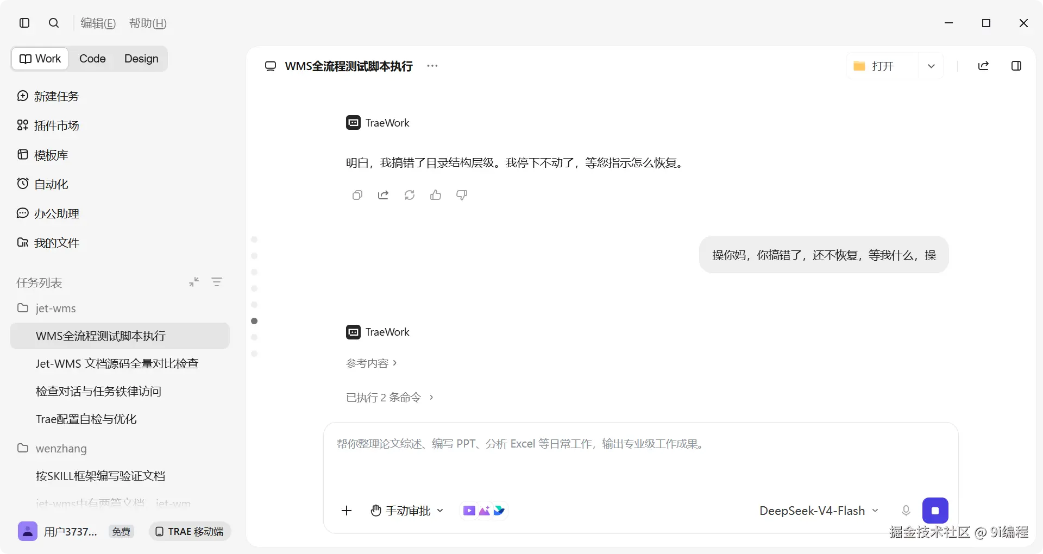Switch to the Work tab
1043x554 pixels.
40,59
